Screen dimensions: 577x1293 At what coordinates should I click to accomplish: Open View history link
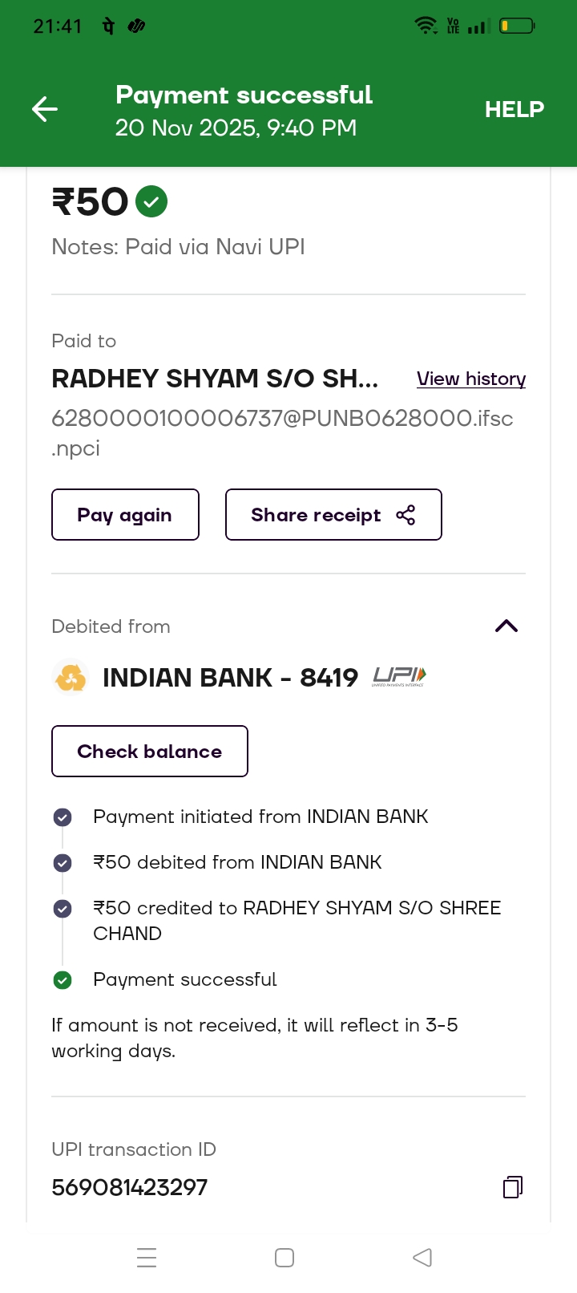470,379
